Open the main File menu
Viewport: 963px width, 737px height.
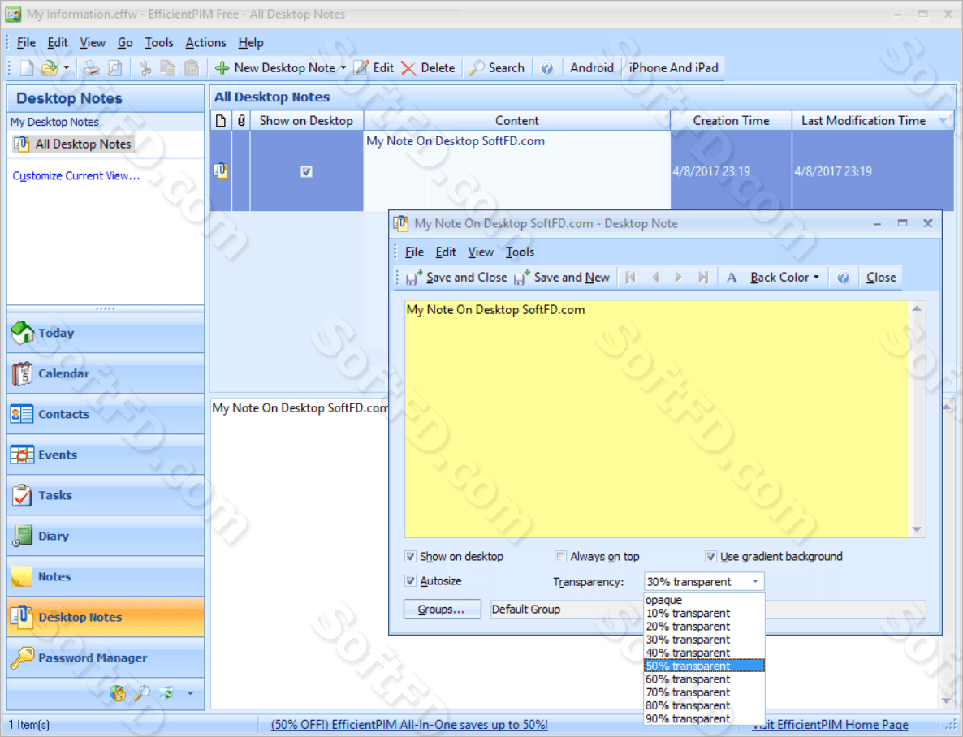coord(26,43)
